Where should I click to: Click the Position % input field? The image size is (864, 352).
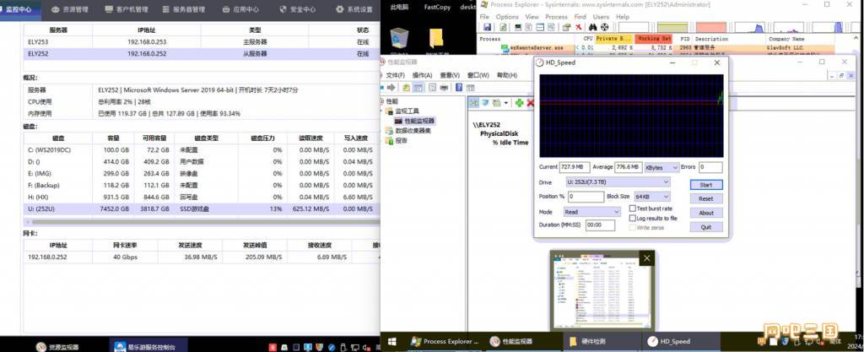pos(586,197)
